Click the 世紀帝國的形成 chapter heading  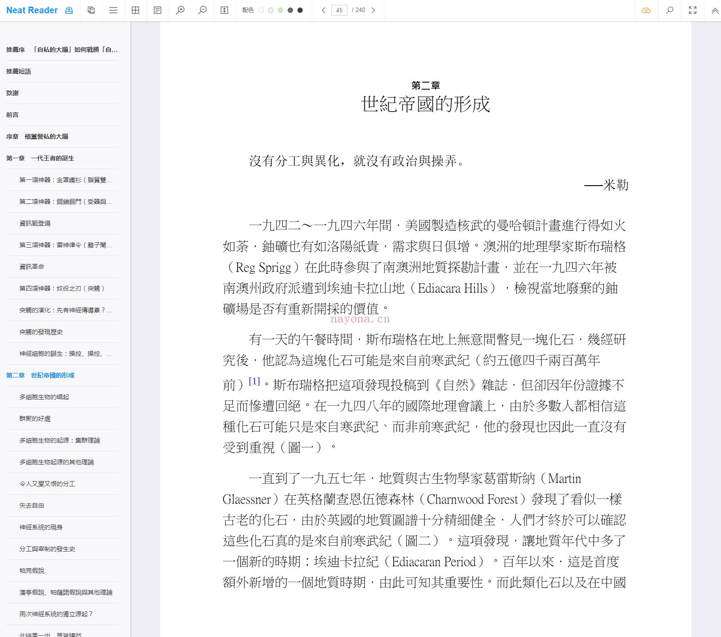pos(425,104)
